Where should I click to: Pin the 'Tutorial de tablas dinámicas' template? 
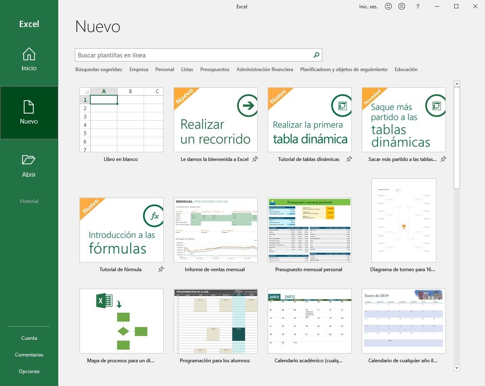point(349,159)
